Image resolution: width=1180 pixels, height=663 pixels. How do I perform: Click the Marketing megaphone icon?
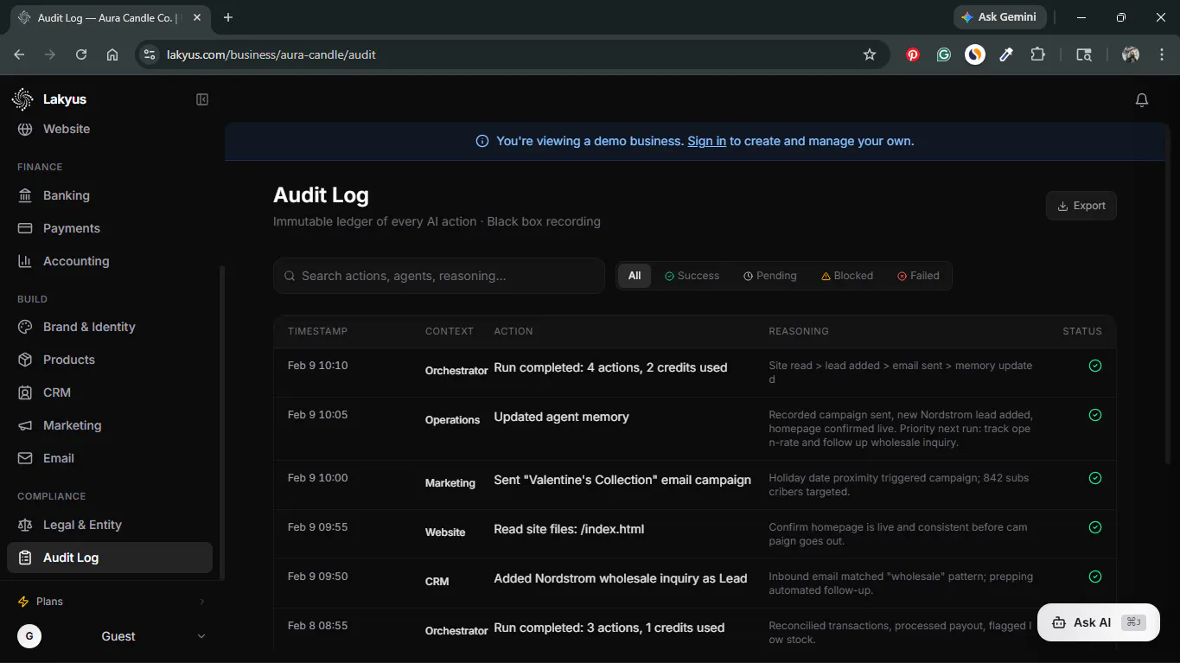(x=26, y=425)
